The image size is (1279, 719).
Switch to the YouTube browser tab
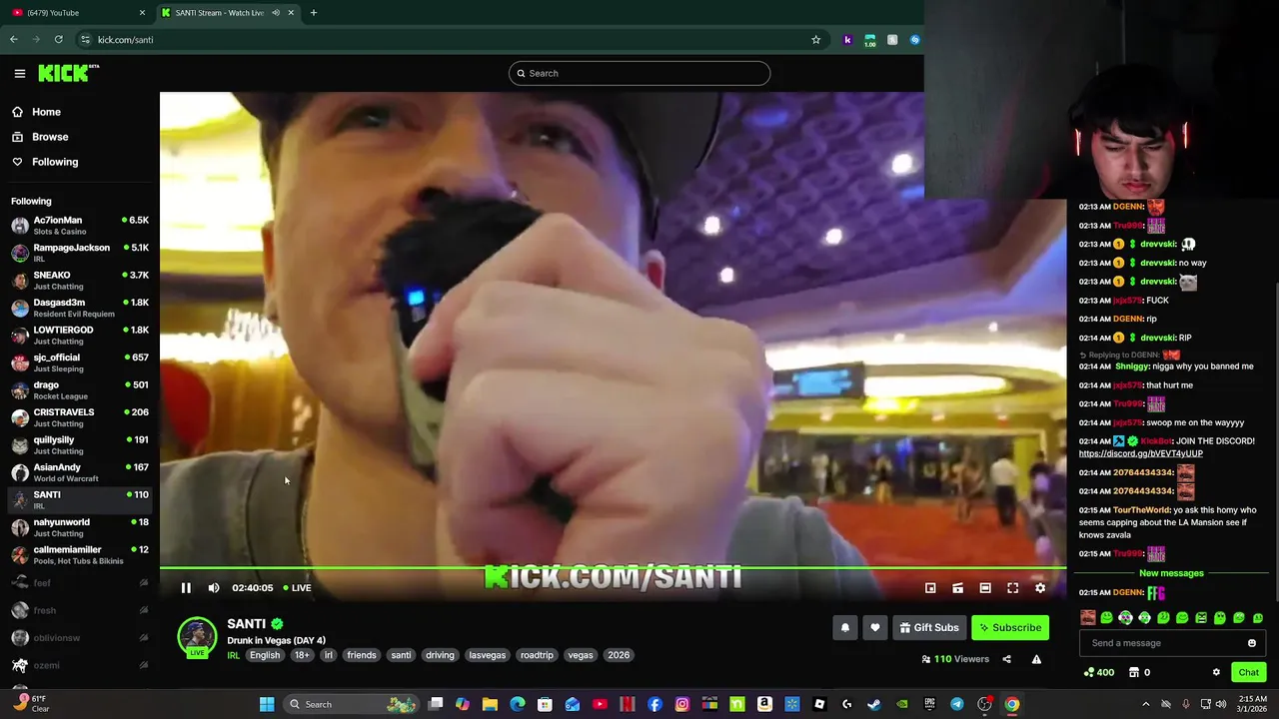click(78, 13)
